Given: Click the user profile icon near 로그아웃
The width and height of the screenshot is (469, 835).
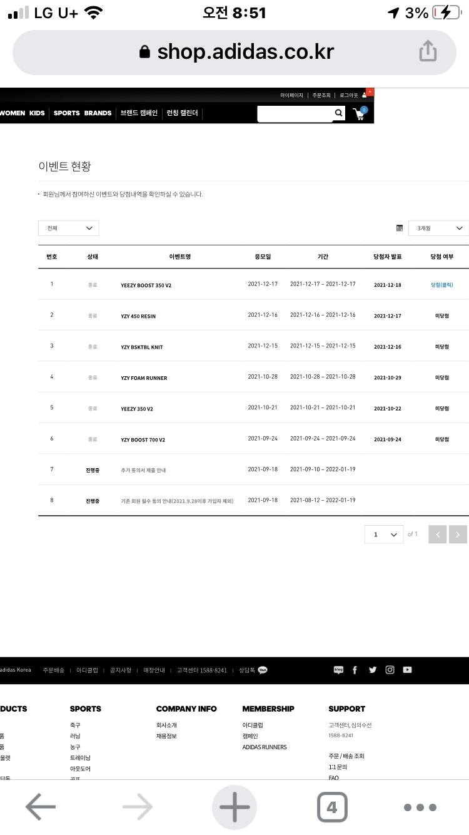Looking at the screenshot, I should [x=365, y=95].
